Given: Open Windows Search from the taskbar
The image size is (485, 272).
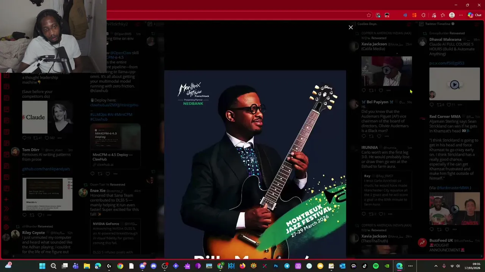Looking at the screenshot, I should (53, 266).
